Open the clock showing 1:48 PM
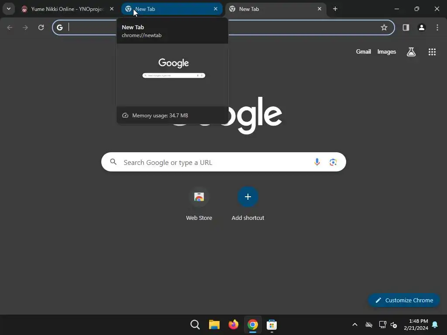This screenshot has height=335, width=447. tap(416, 325)
